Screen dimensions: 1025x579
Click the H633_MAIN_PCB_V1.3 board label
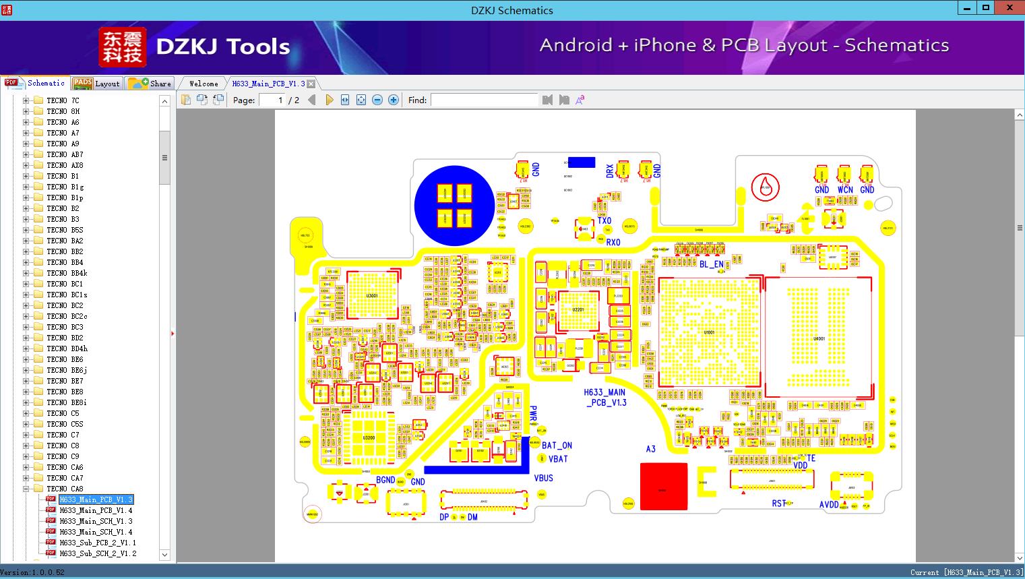tap(604, 398)
